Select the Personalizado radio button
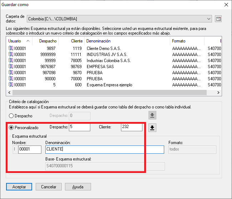The width and height of the screenshot is (232, 199). click(11, 128)
